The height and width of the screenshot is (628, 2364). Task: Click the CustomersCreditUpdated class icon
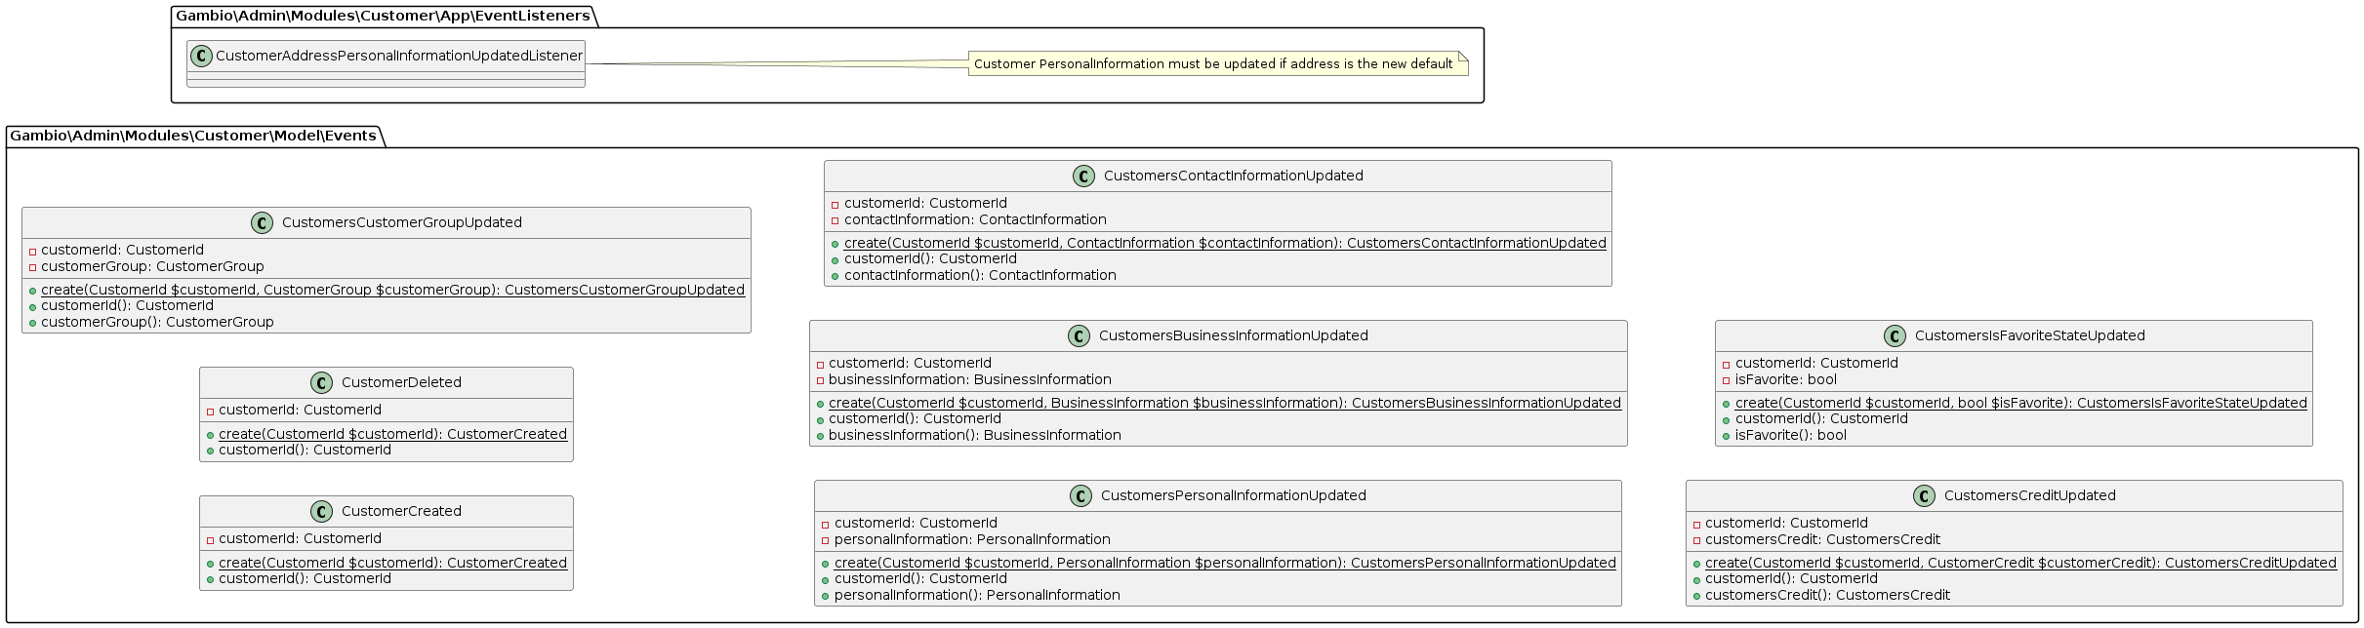pyautogui.click(x=1924, y=496)
